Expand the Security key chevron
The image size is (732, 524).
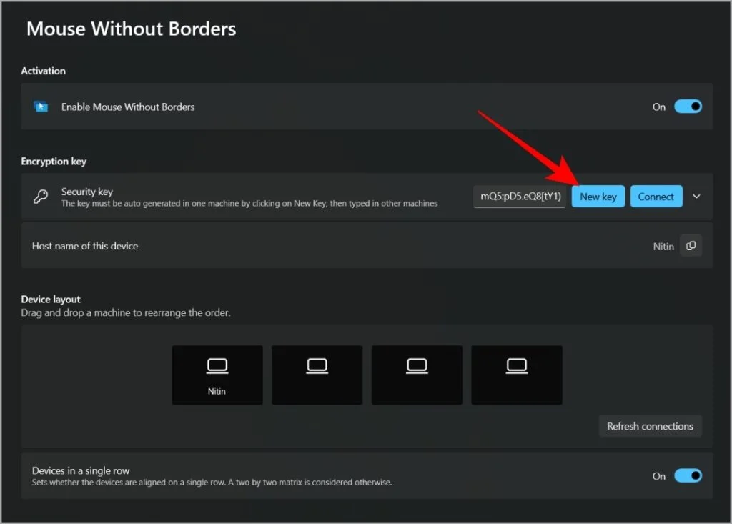click(696, 197)
